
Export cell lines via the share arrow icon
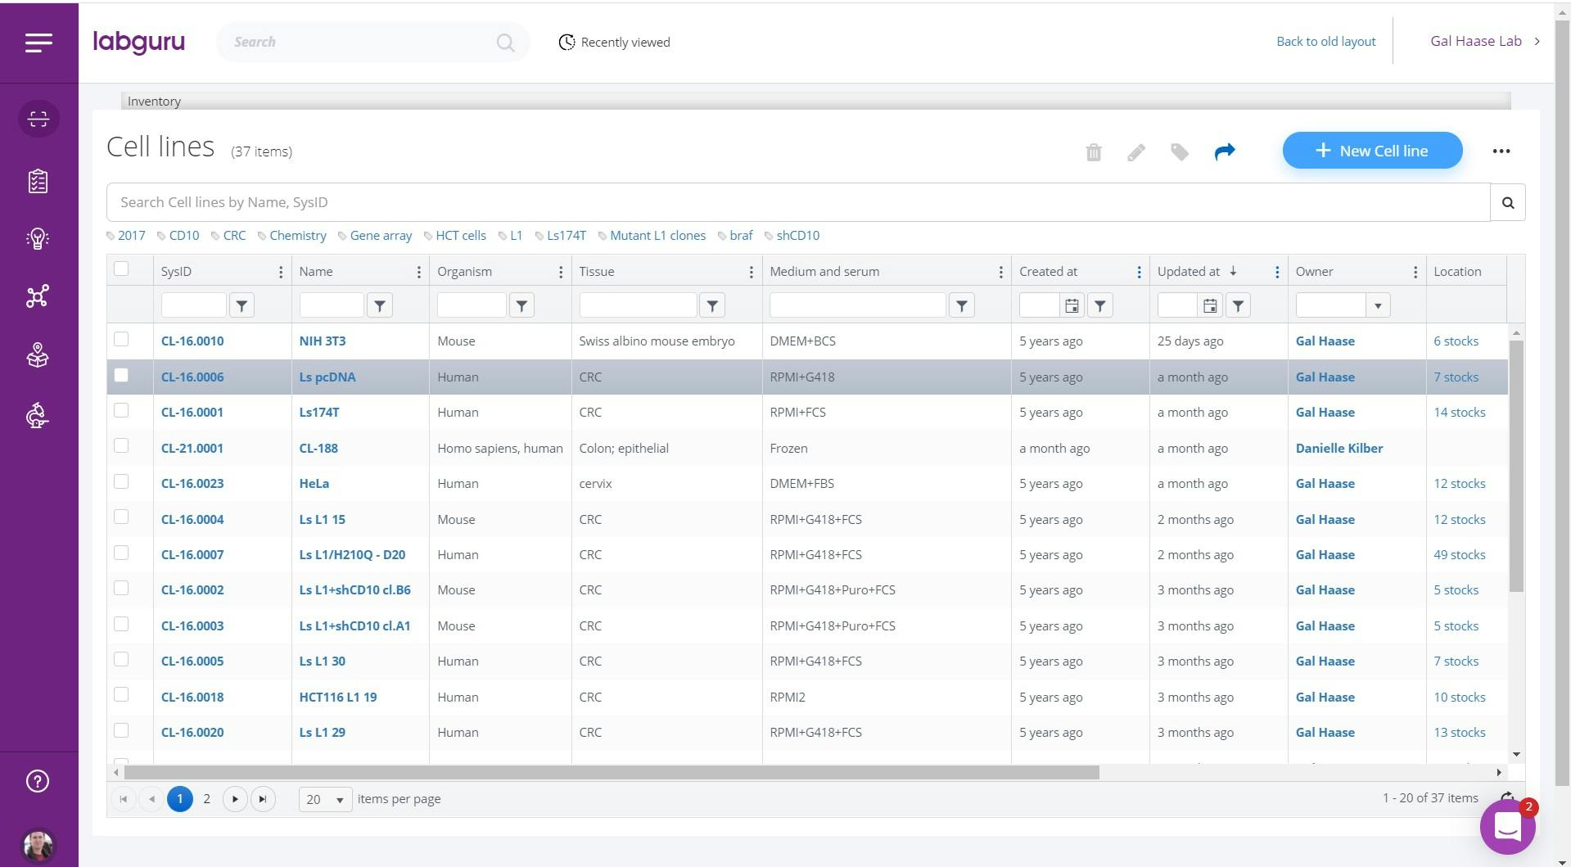[x=1224, y=151]
